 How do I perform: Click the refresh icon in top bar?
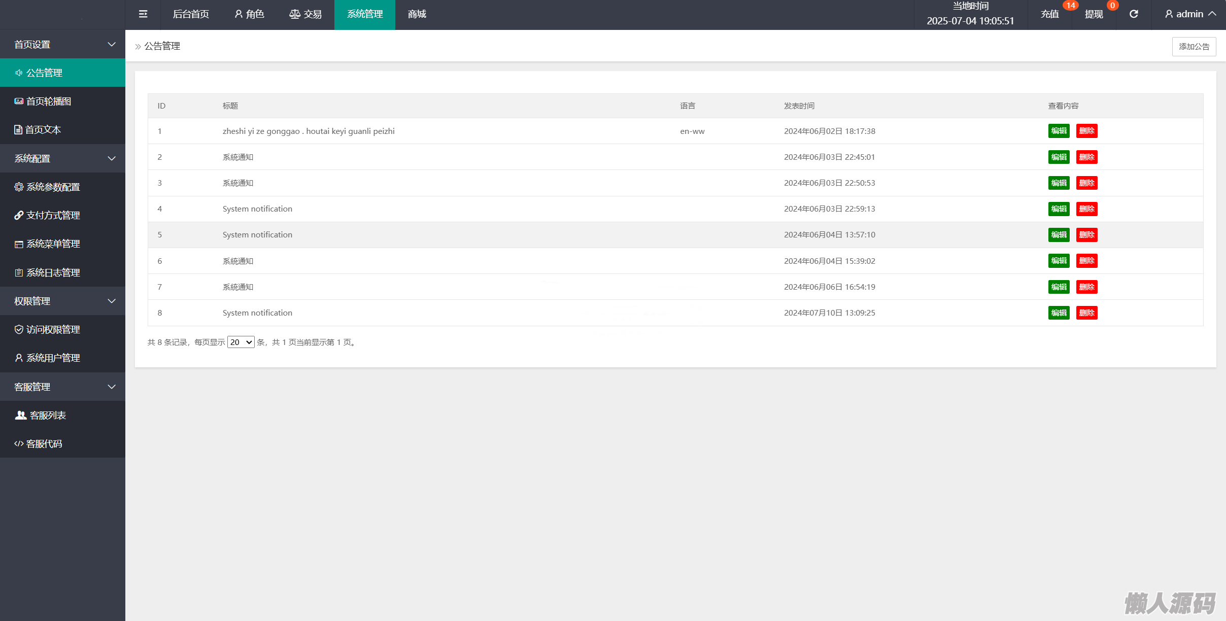pyautogui.click(x=1134, y=14)
